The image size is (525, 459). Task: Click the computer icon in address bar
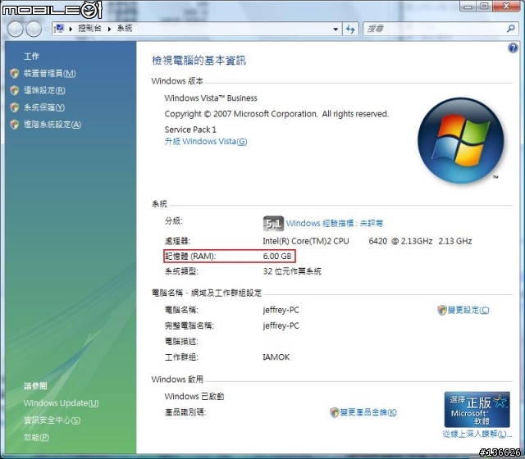pos(60,29)
